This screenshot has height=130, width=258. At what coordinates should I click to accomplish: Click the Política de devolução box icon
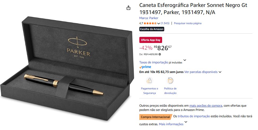170,81
